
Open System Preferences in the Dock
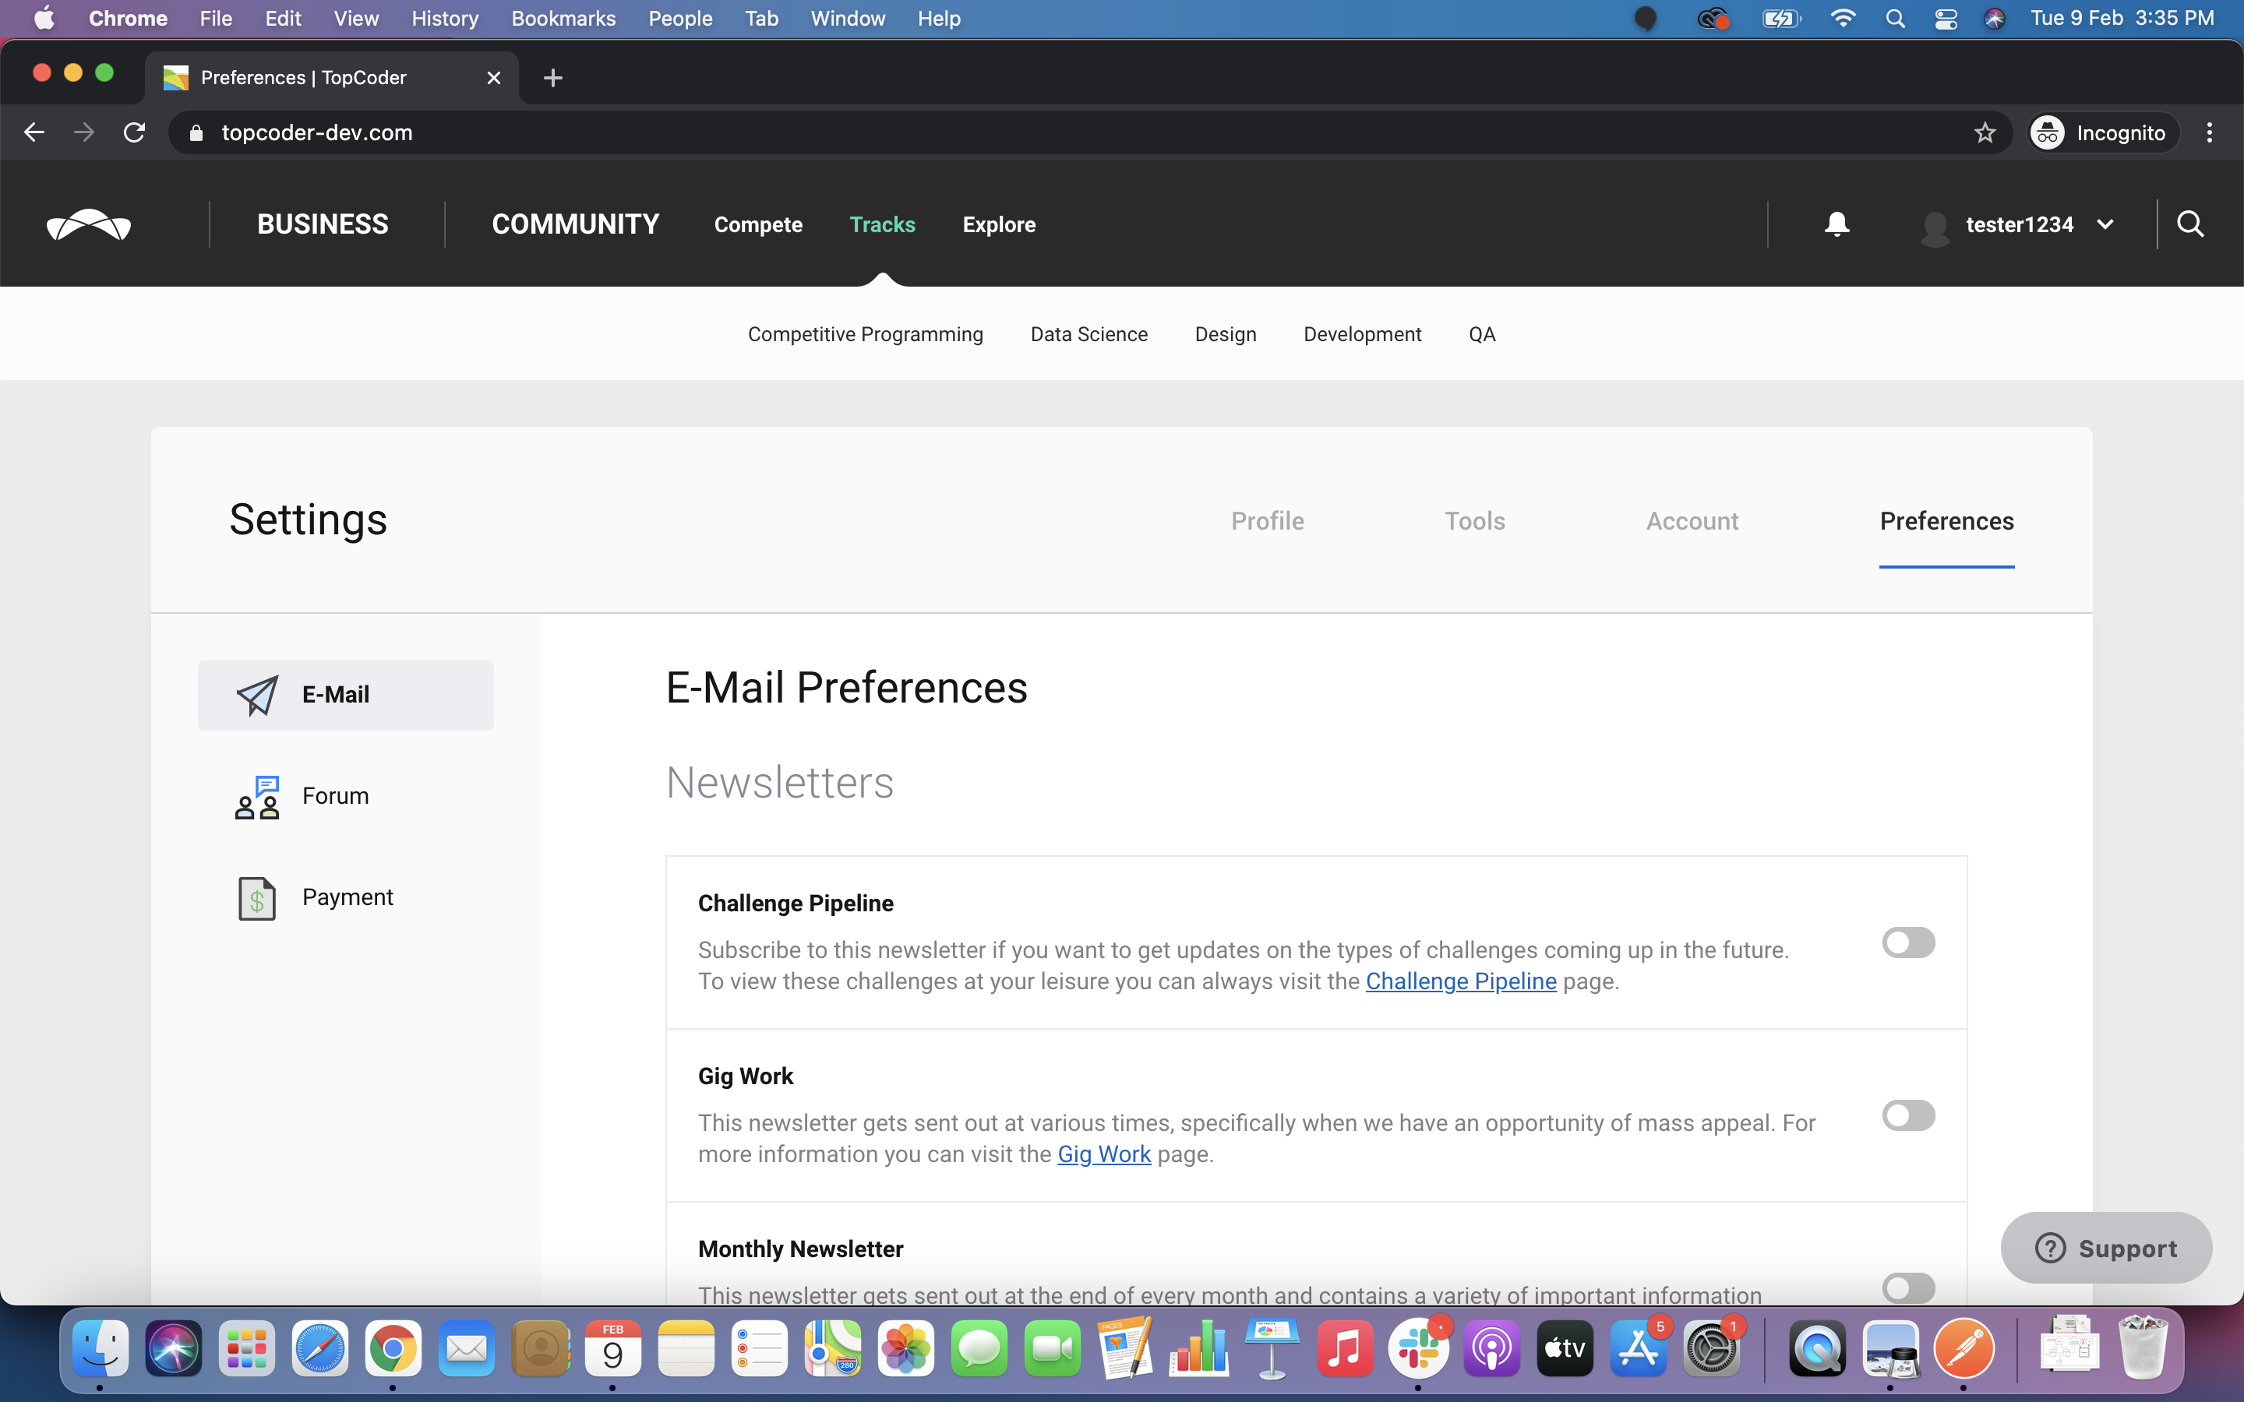[1712, 1348]
